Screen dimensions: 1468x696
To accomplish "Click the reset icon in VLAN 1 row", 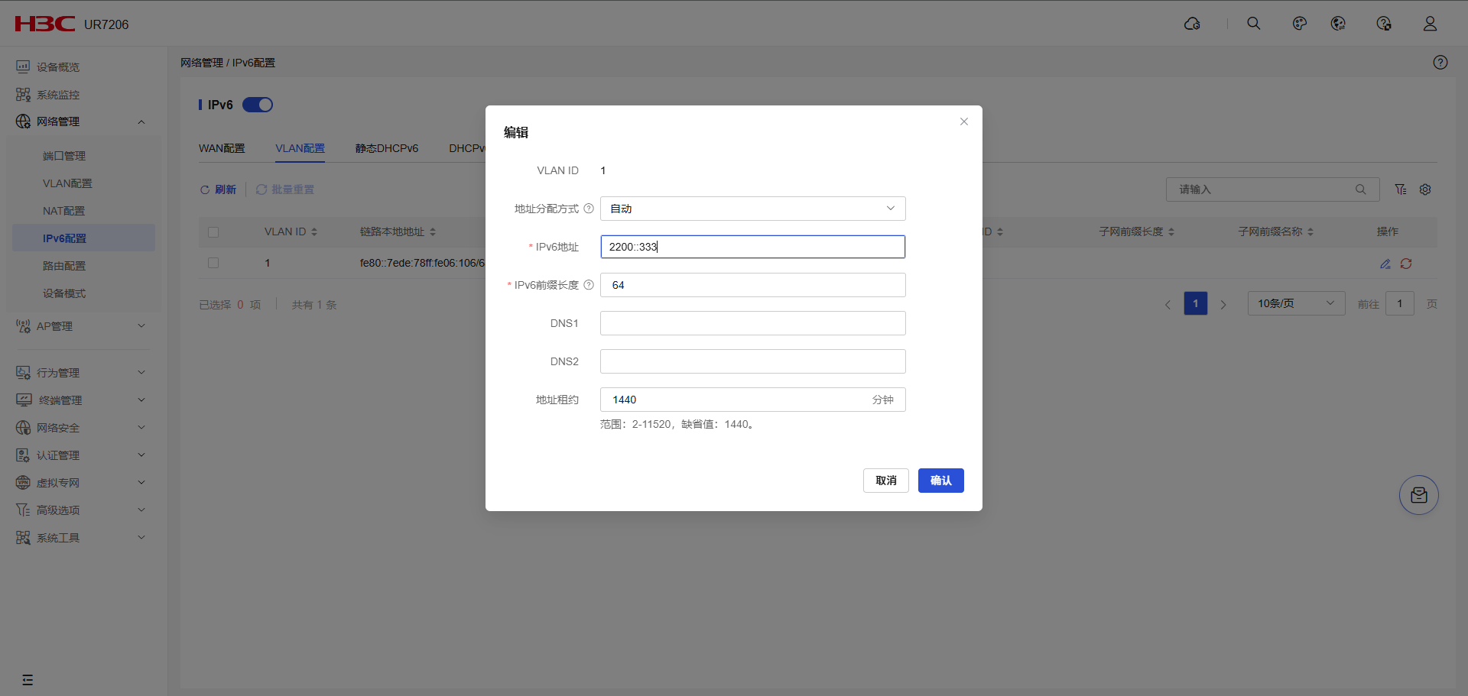I will [1406, 264].
